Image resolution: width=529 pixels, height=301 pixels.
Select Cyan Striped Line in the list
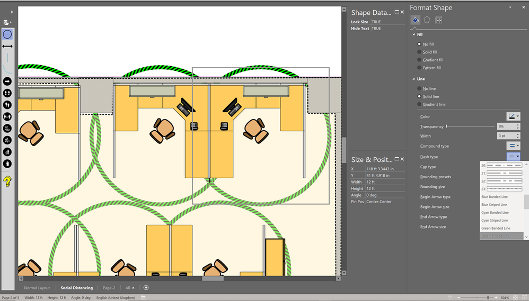click(494, 220)
